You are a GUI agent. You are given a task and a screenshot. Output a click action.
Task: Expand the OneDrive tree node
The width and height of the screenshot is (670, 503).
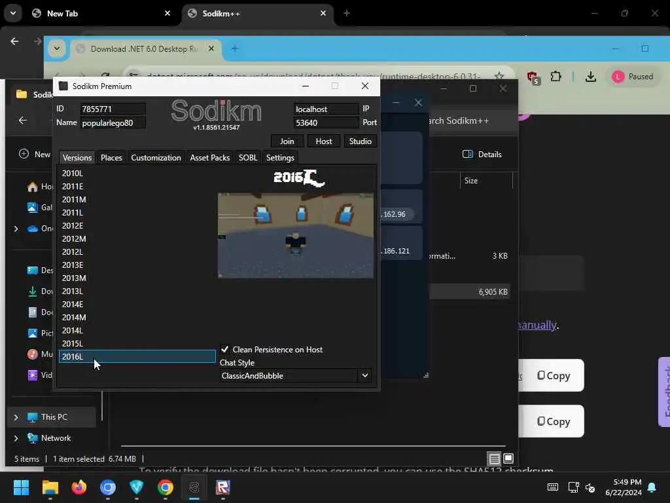pyautogui.click(x=16, y=229)
